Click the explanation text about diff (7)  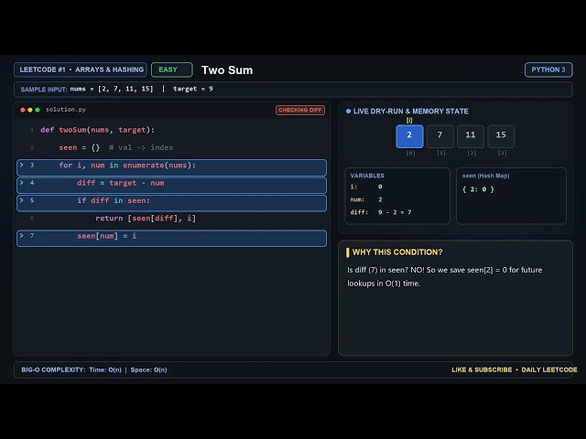445,276
